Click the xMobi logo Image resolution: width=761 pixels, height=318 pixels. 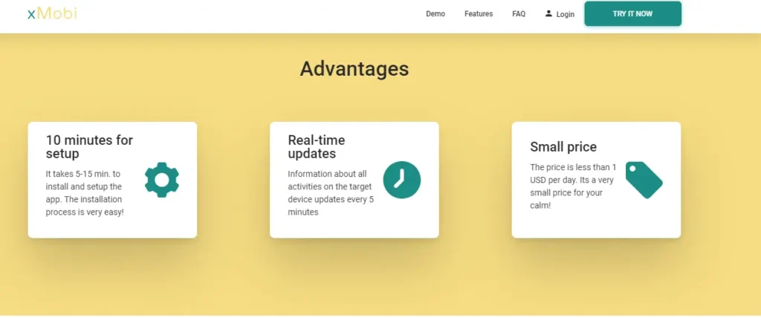51,14
